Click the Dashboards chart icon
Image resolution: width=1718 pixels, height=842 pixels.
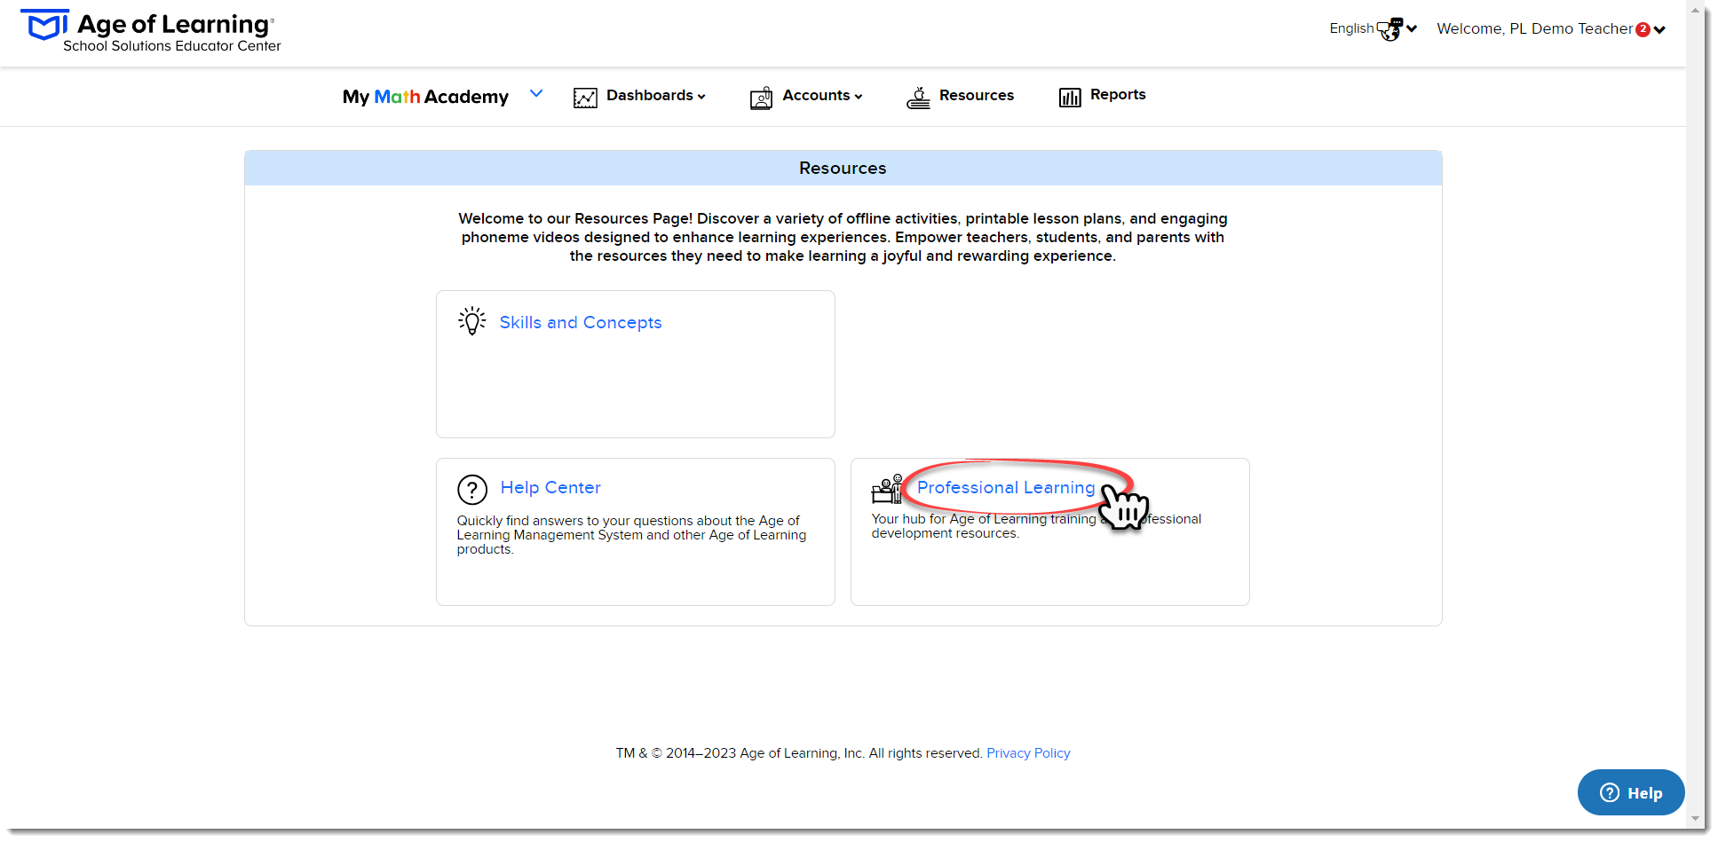point(585,98)
